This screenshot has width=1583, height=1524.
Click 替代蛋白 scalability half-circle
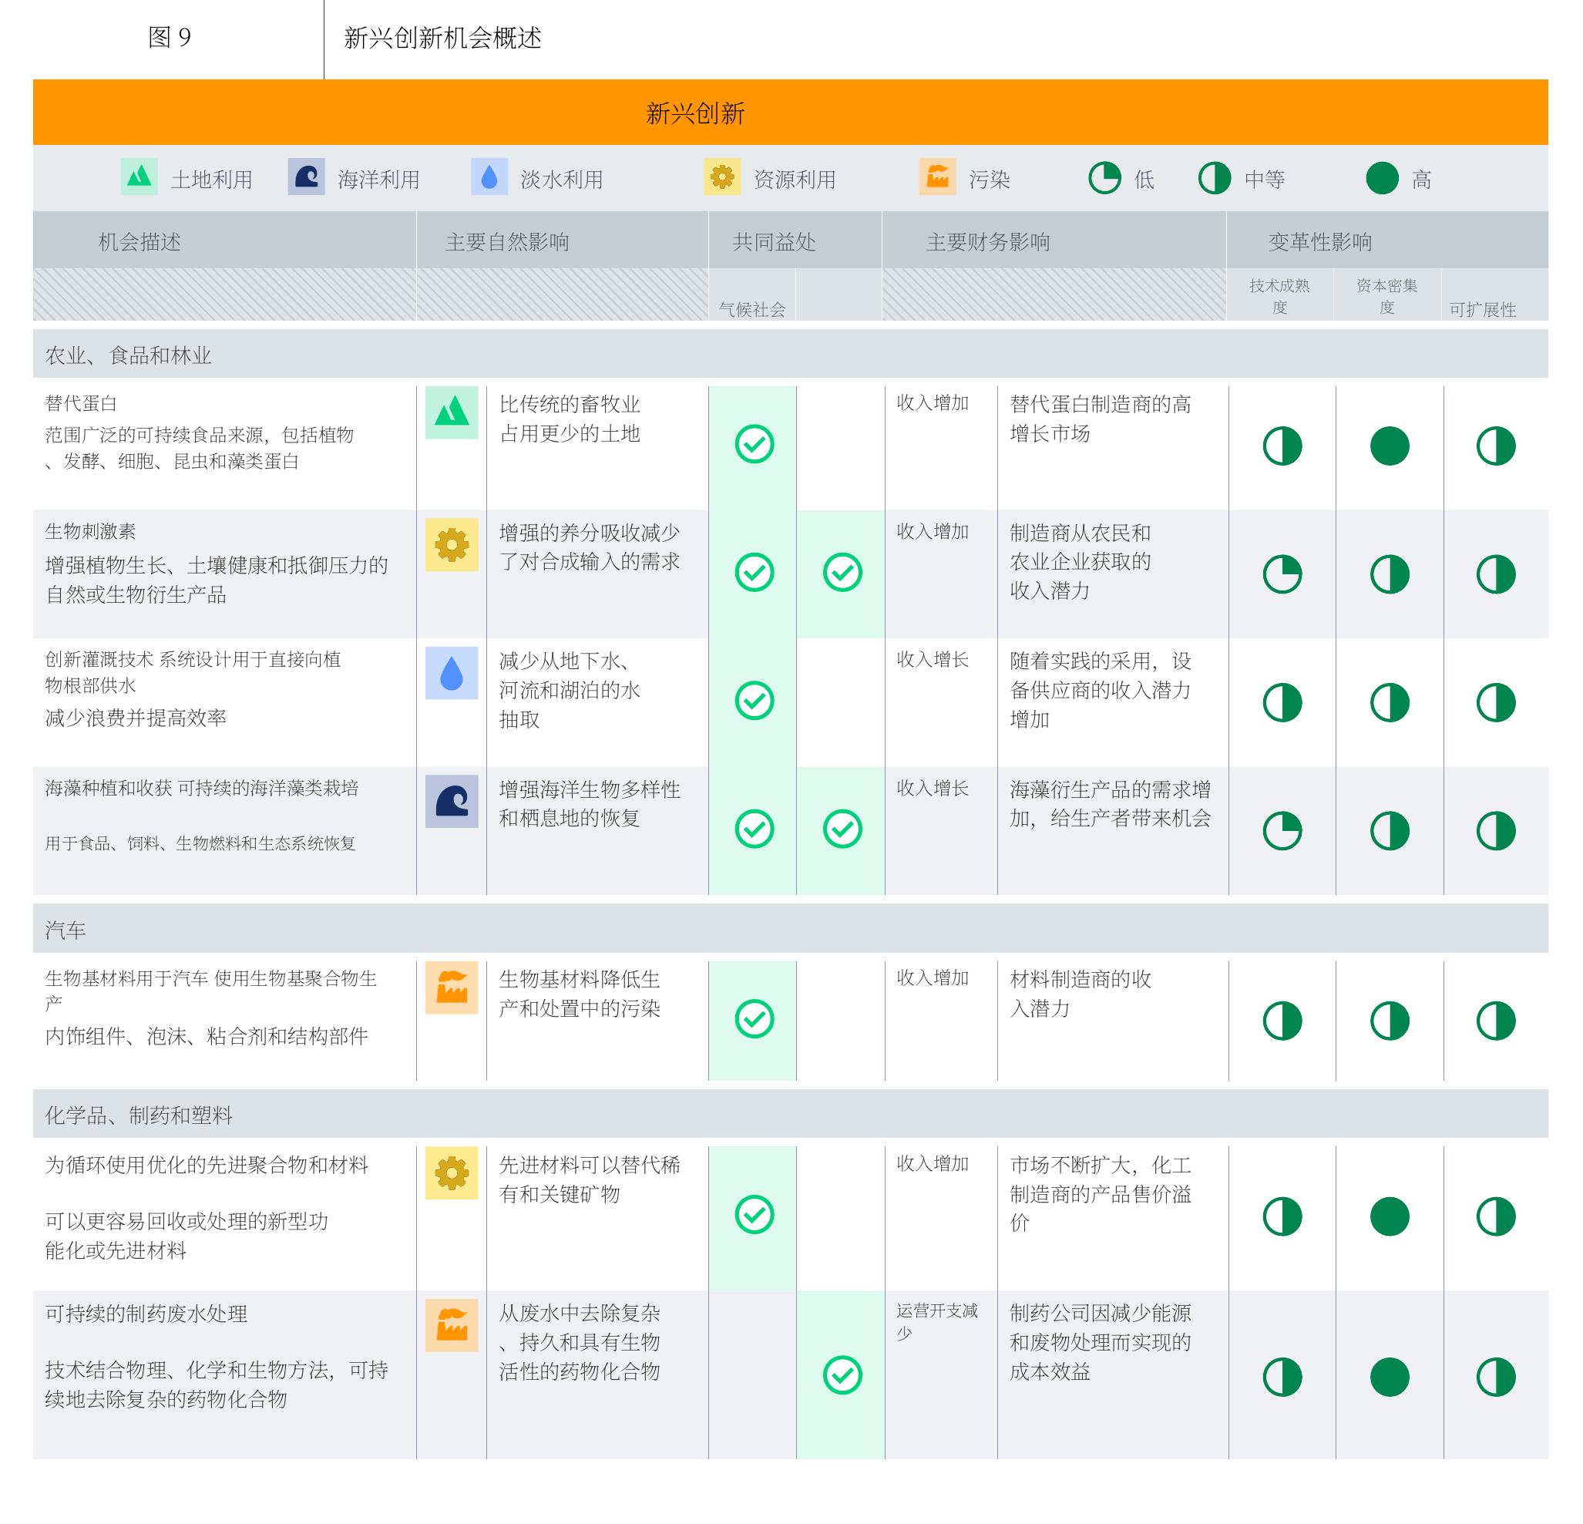1496,446
